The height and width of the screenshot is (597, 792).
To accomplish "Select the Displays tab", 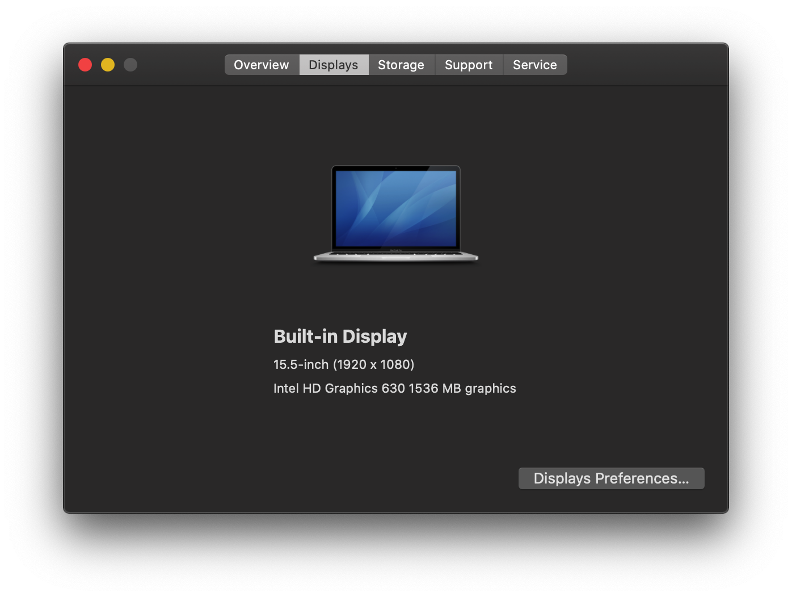I will [x=334, y=65].
